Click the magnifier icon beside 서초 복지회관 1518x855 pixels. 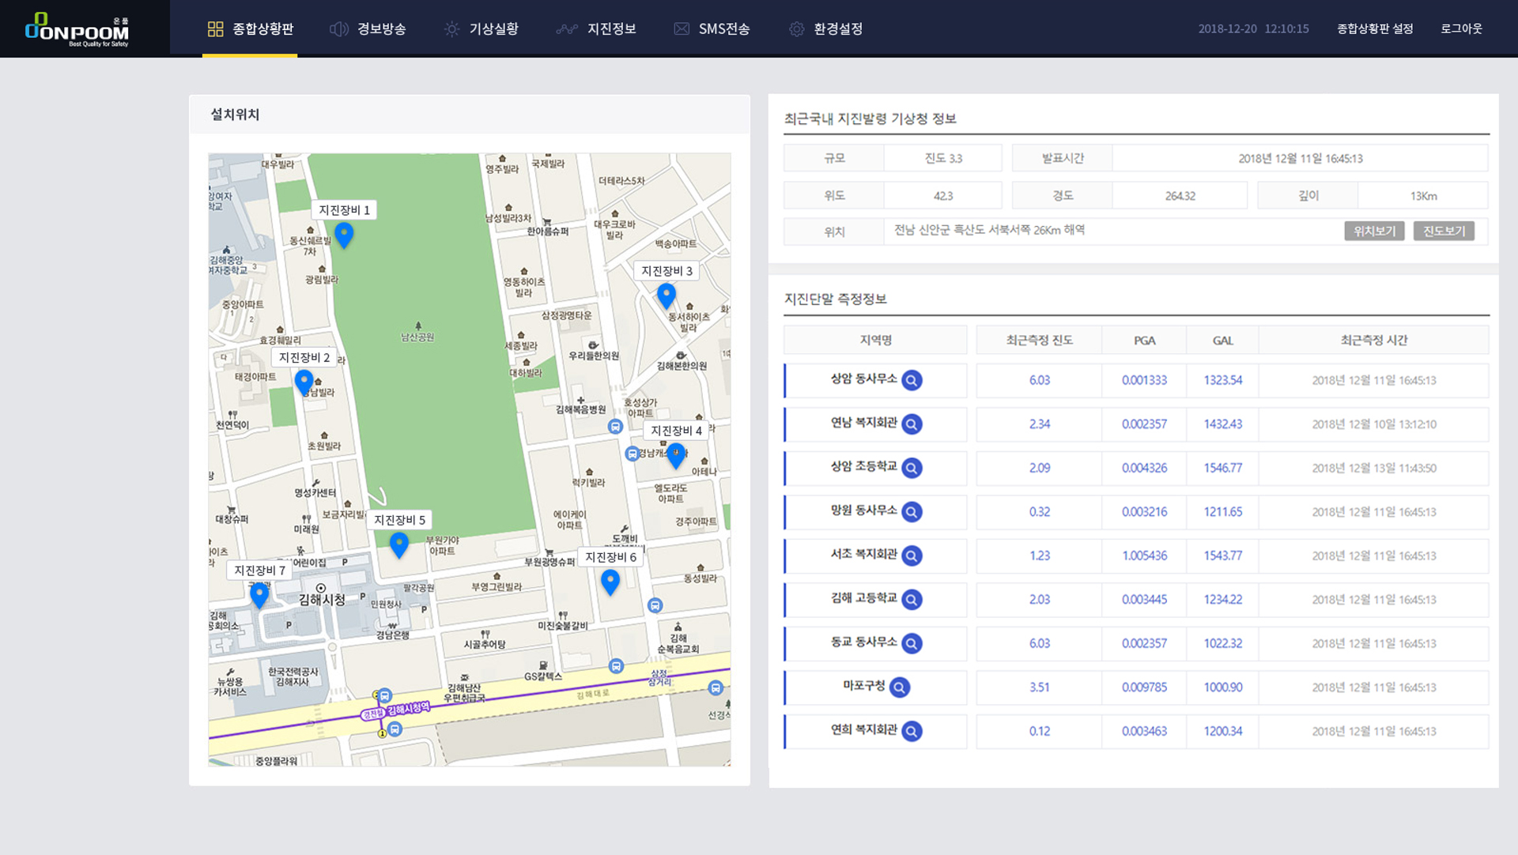click(x=912, y=556)
